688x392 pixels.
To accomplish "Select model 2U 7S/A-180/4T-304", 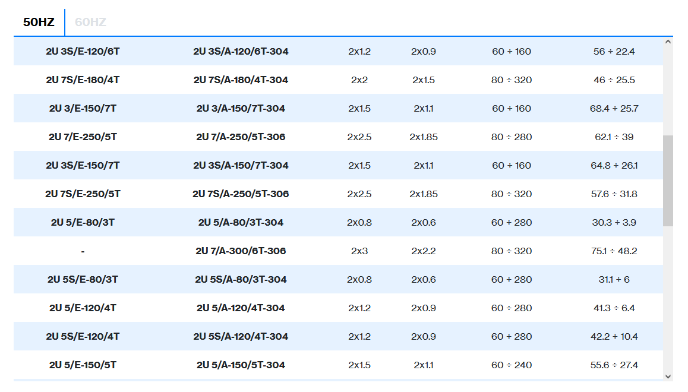I will click(241, 80).
